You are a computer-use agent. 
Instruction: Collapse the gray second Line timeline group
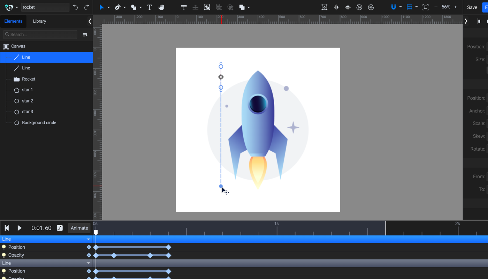pos(89,263)
